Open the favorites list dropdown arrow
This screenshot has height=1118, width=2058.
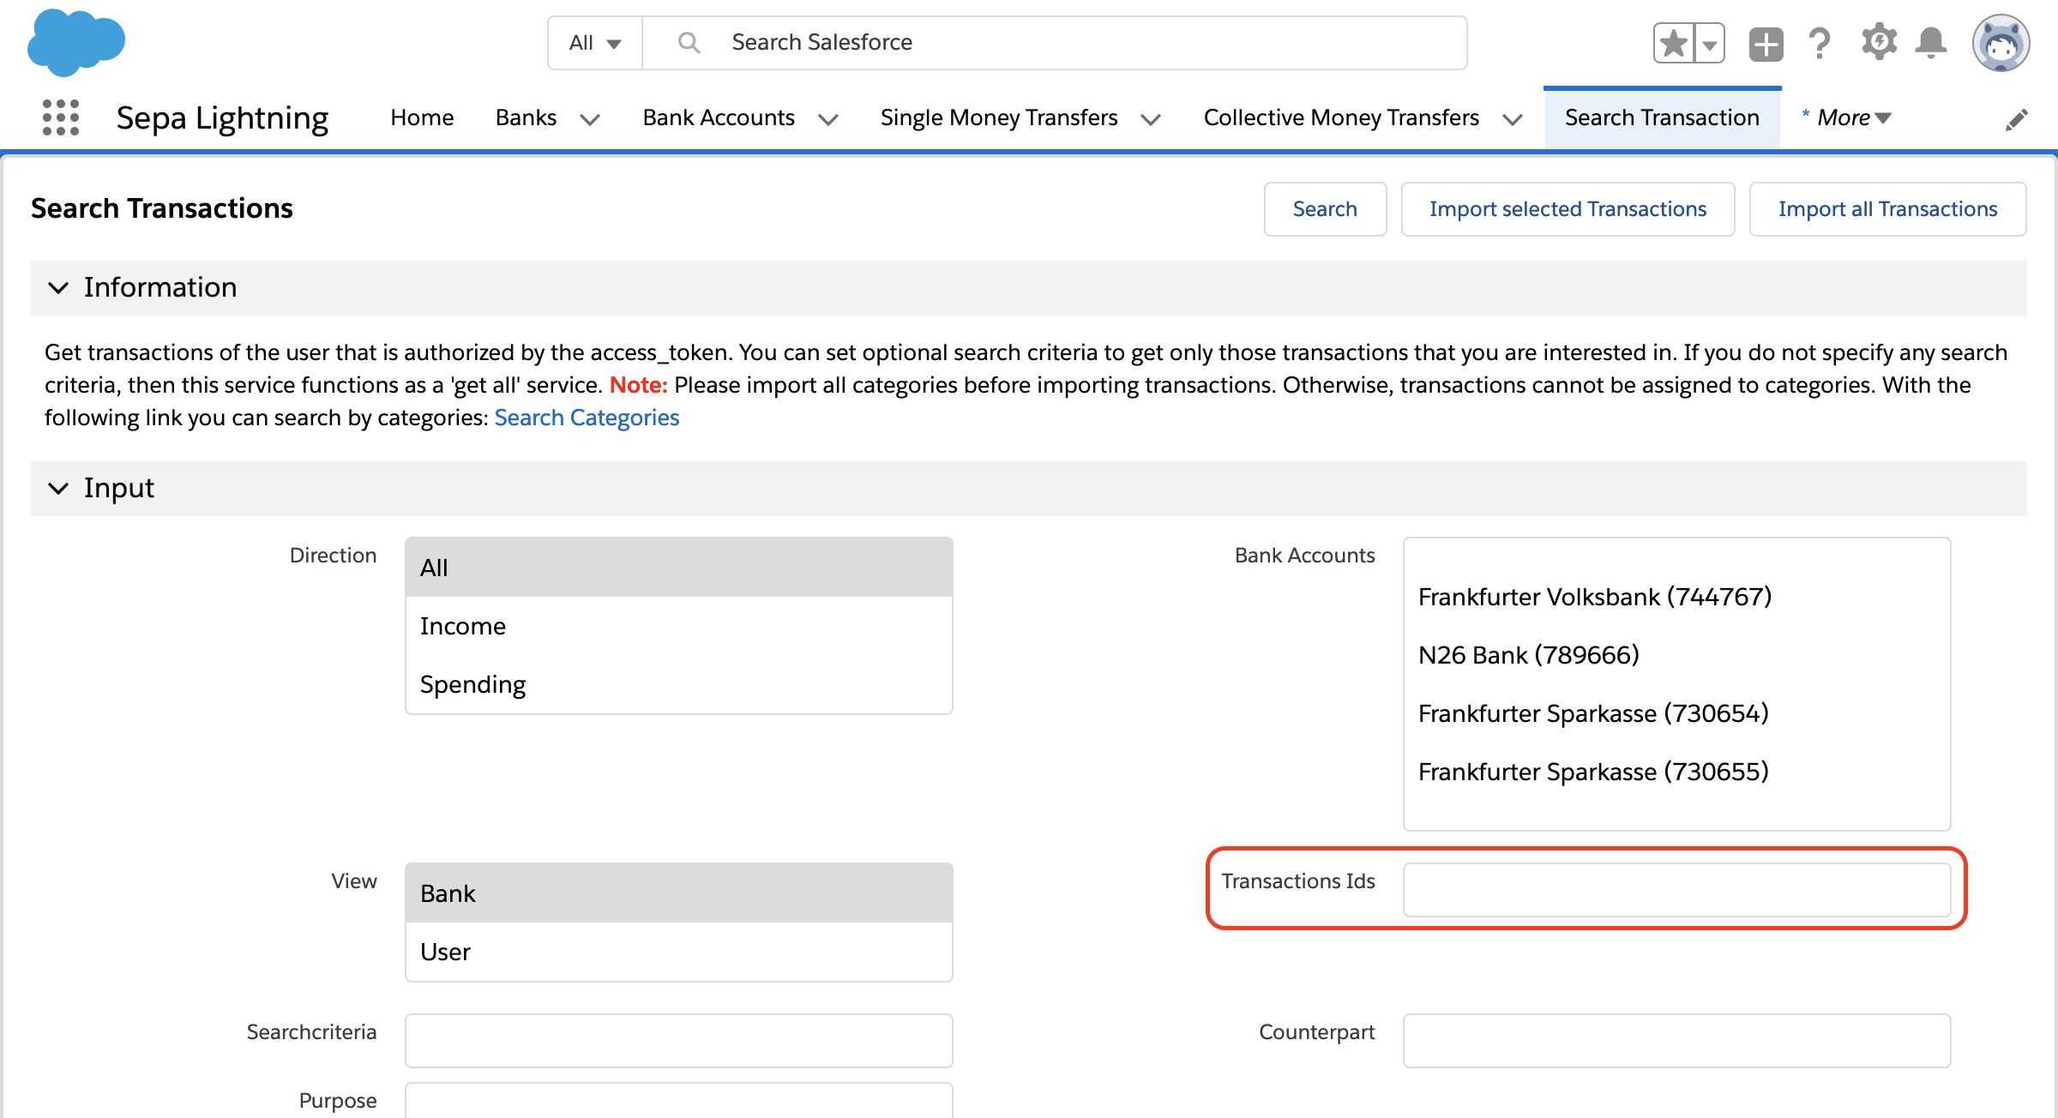pos(1710,43)
